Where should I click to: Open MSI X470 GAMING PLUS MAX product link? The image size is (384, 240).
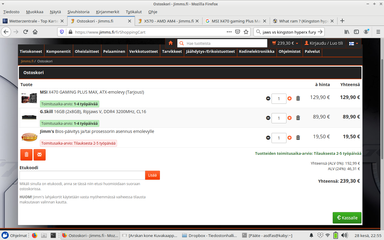pyautogui.click(x=92, y=92)
